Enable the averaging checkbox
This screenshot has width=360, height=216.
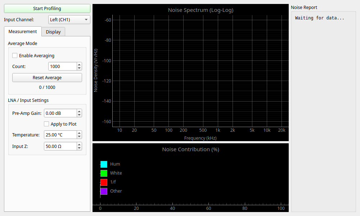coord(15,56)
